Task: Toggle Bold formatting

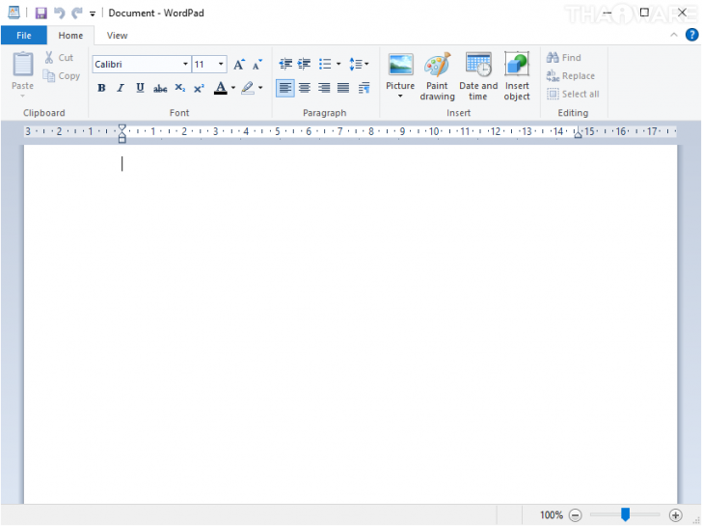Action: [x=101, y=88]
